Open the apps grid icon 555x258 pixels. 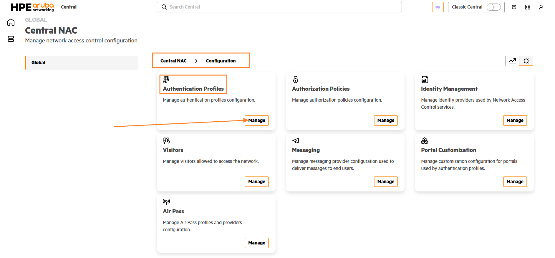[528, 7]
